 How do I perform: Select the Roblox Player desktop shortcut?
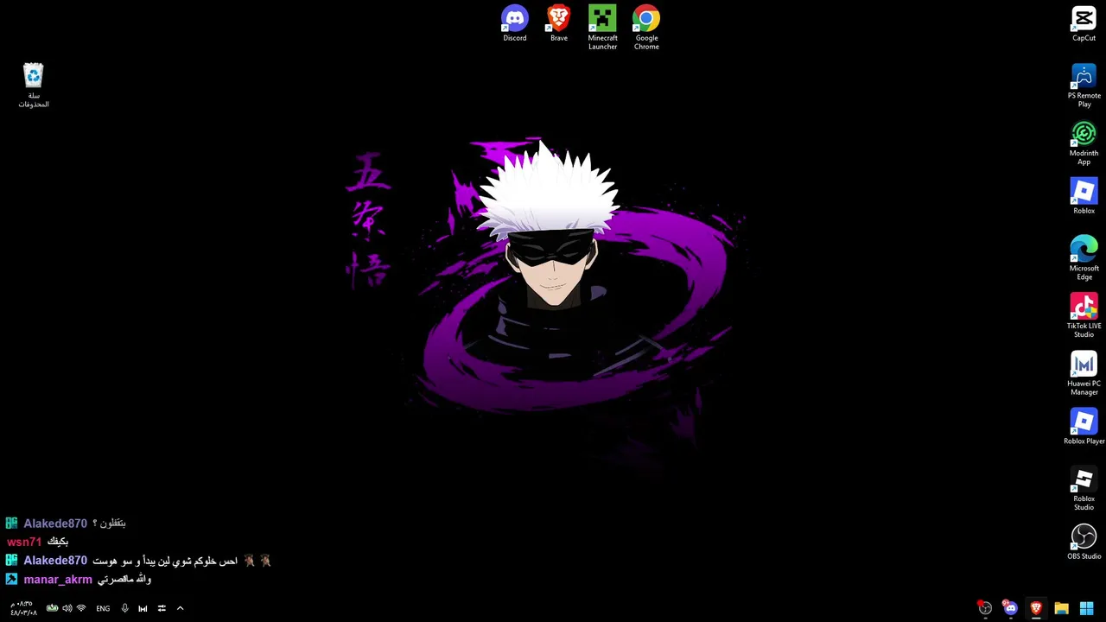coord(1084,427)
